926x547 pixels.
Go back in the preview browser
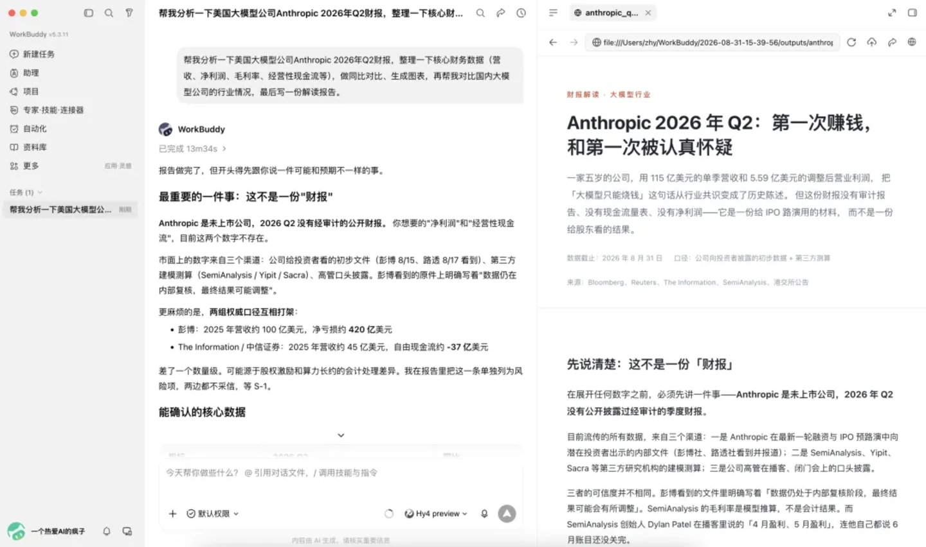tap(553, 42)
